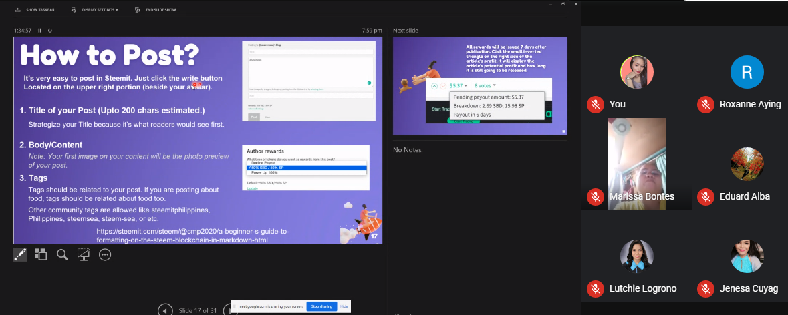Image resolution: width=788 pixels, height=315 pixels.
Task: Open the Display Settings dropdown
Action: pyautogui.click(x=95, y=9)
